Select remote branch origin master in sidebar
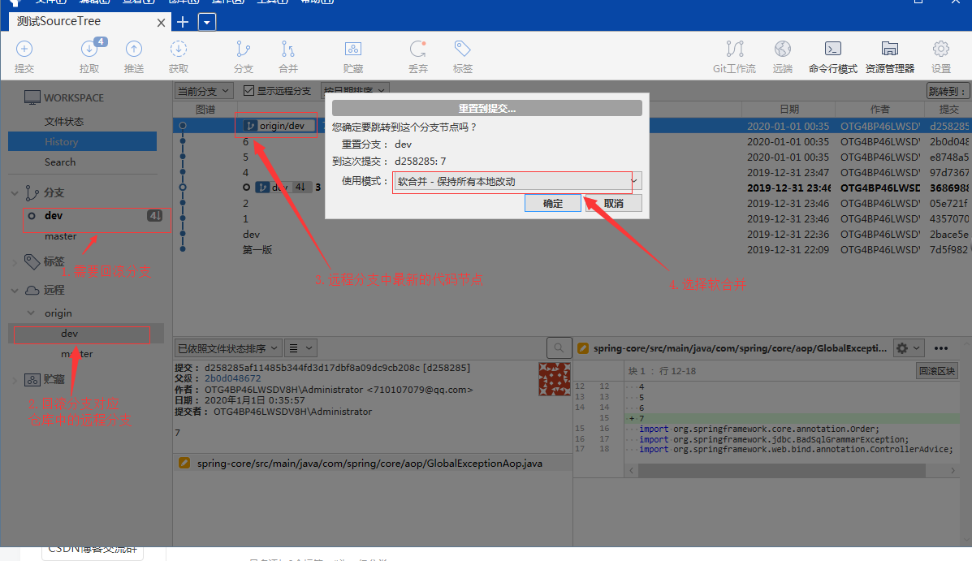Image resolution: width=972 pixels, height=561 pixels. (77, 354)
